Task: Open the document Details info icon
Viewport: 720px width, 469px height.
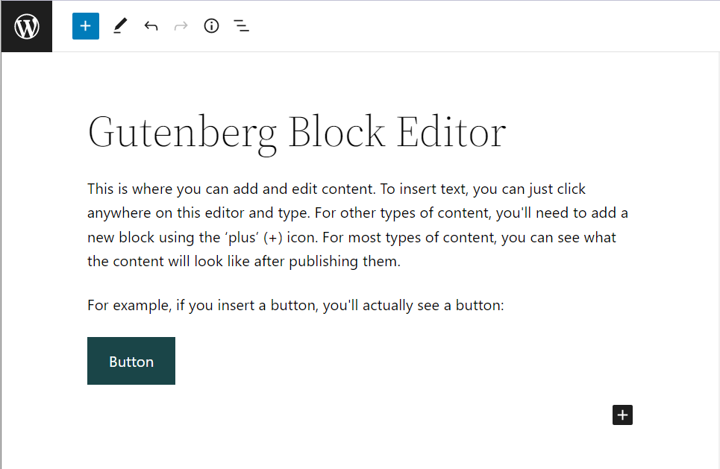Action: click(211, 26)
